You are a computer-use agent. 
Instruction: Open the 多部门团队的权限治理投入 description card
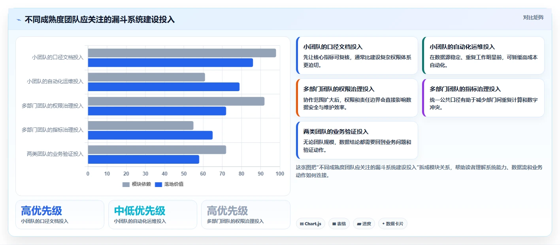point(357,98)
